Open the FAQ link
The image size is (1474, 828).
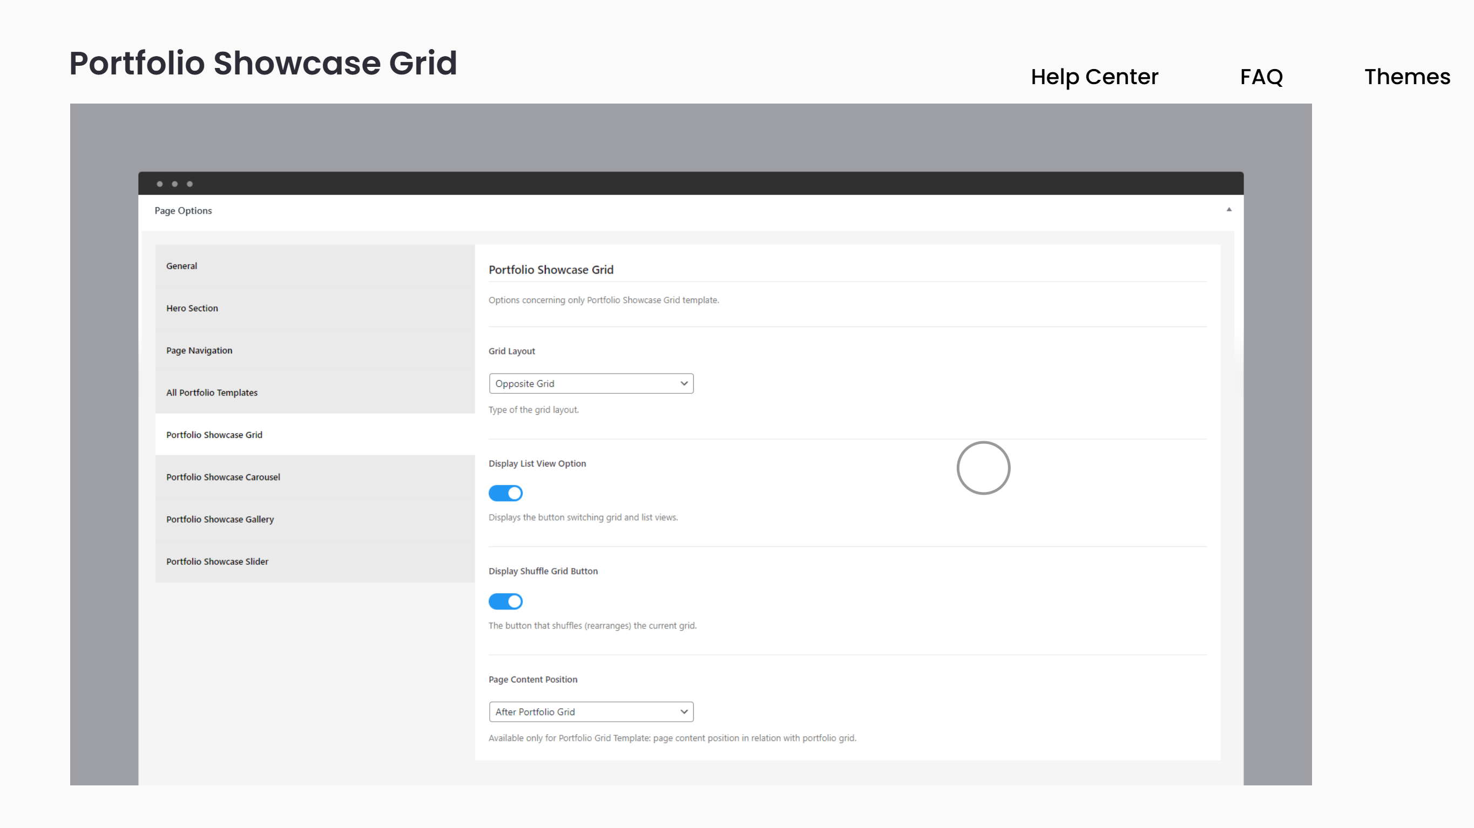point(1261,77)
